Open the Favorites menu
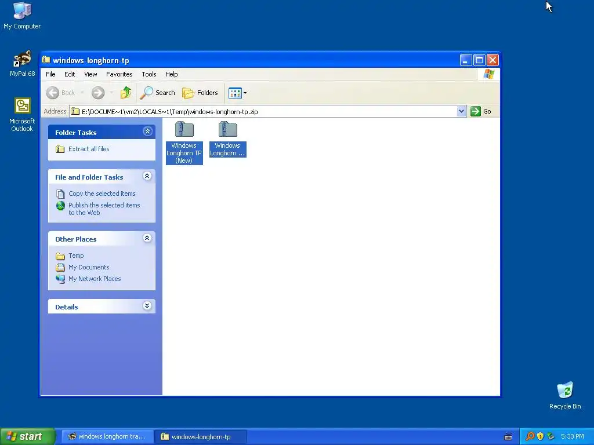 tap(119, 74)
